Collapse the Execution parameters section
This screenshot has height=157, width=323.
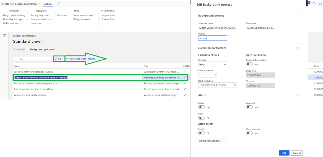pos(297,48)
